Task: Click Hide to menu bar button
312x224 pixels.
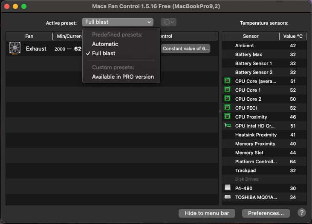Action: point(207,213)
